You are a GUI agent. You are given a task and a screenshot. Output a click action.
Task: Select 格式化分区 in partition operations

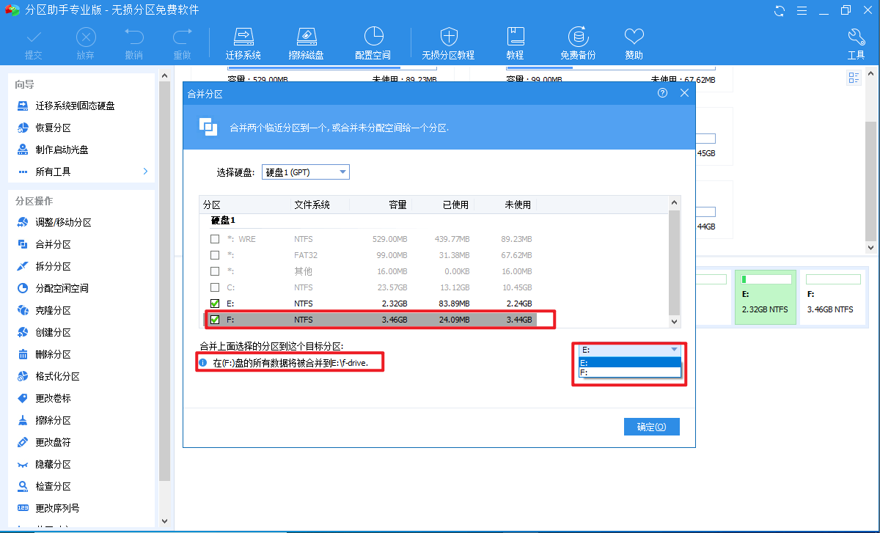click(57, 376)
